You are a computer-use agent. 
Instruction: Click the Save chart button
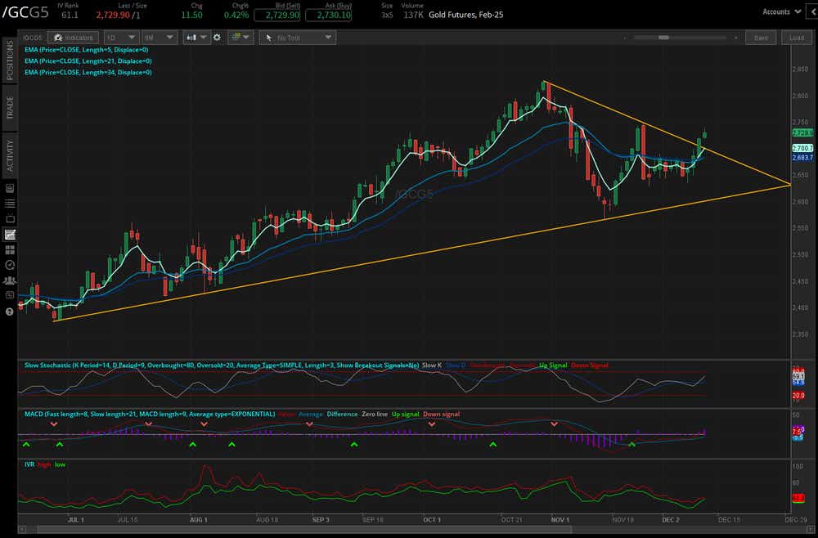click(x=761, y=38)
